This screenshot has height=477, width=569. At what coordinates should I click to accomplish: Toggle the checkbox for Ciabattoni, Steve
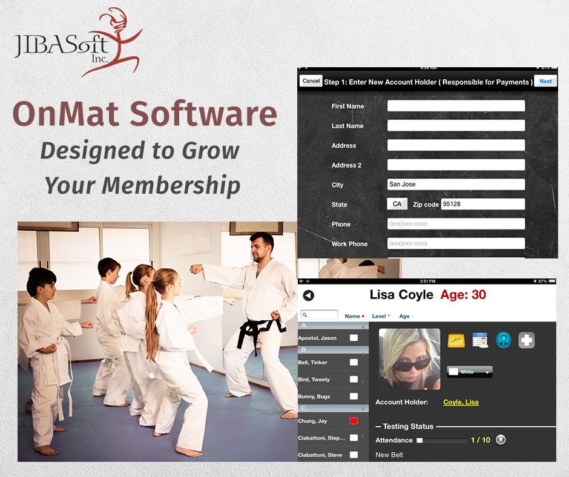tap(354, 455)
